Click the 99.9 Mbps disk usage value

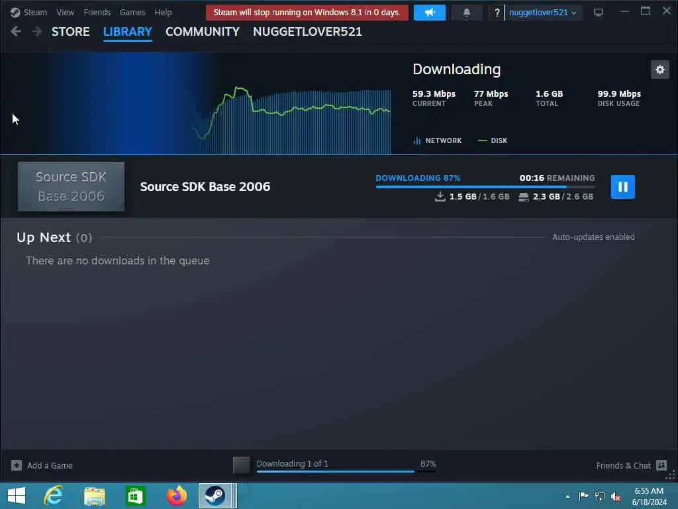(x=619, y=94)
